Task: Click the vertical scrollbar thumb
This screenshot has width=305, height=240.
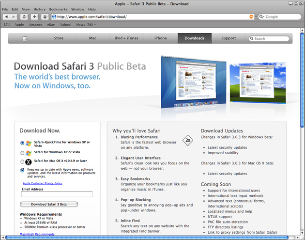Action: pos(302,80)
